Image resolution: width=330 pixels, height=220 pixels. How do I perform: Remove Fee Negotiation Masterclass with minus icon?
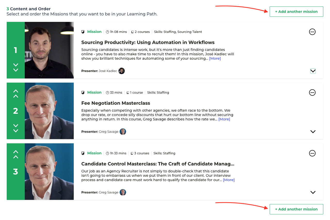tap(312, 93)
